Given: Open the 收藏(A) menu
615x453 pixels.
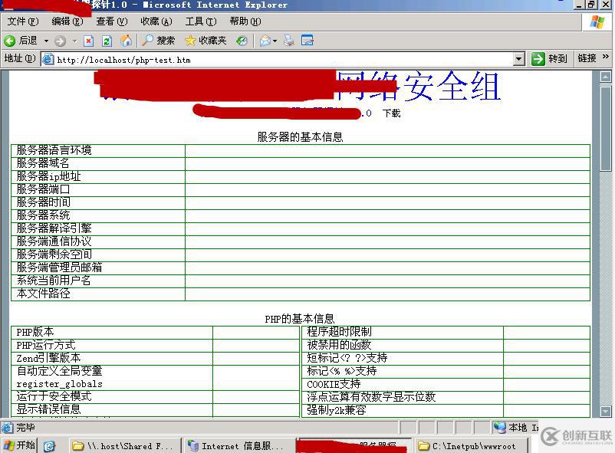Looking at the screenshot, I should [156, 21].
